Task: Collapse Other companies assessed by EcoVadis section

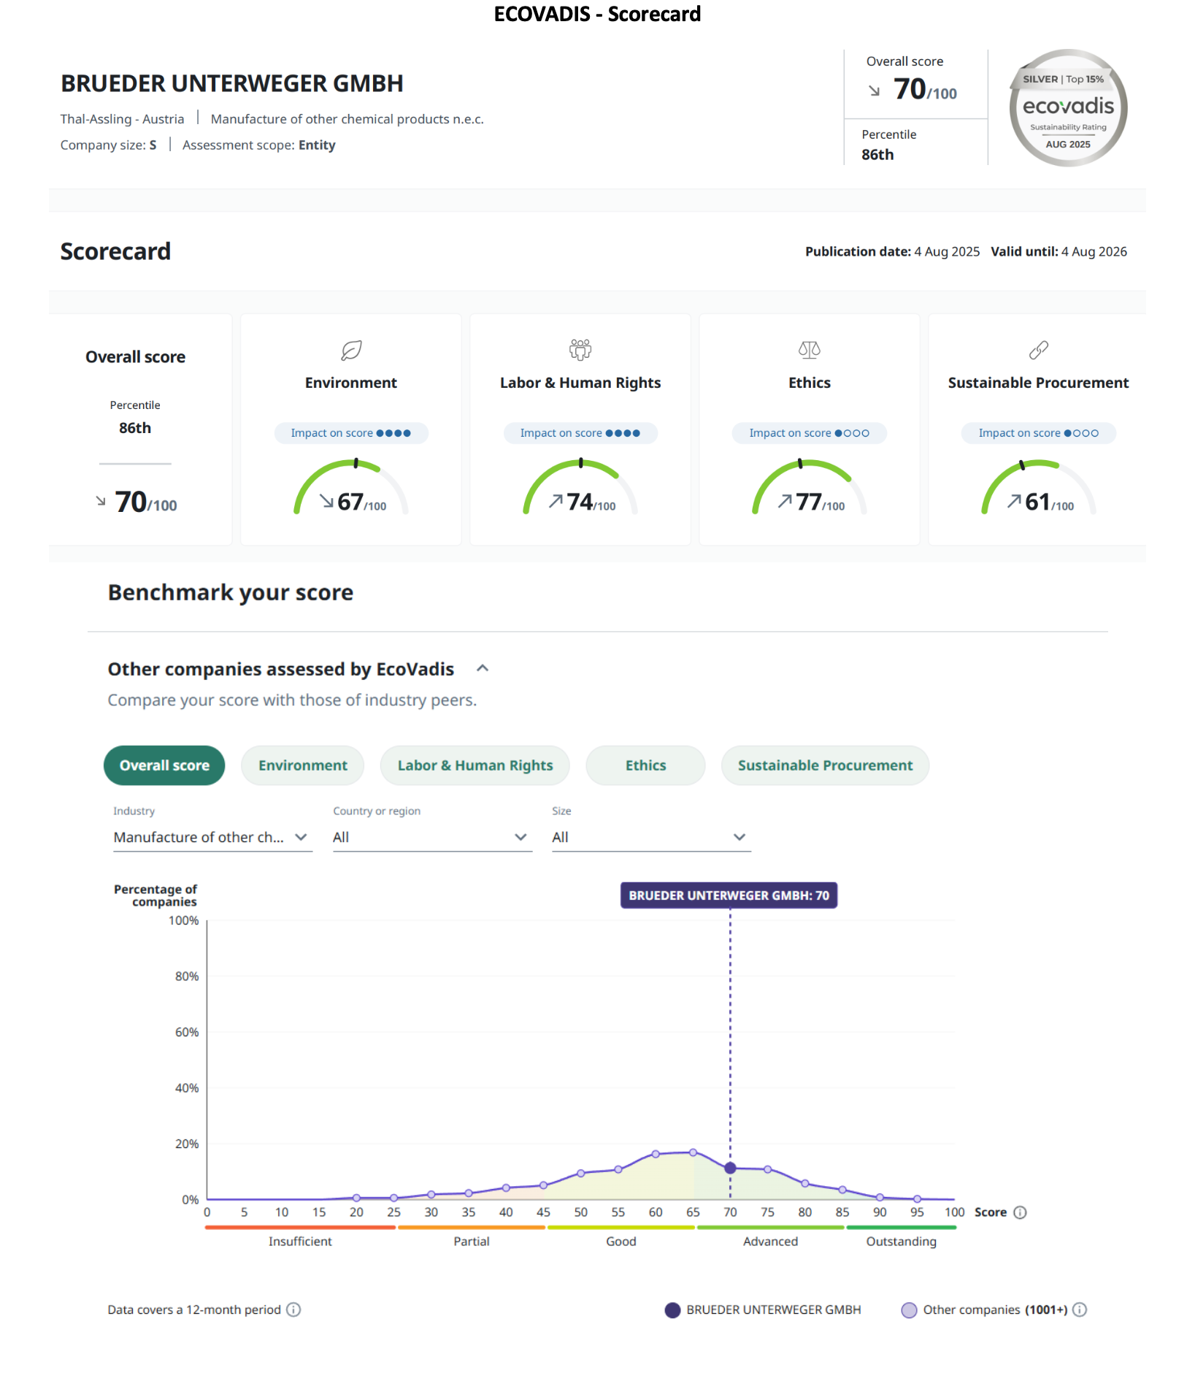Action: (483, 668)
